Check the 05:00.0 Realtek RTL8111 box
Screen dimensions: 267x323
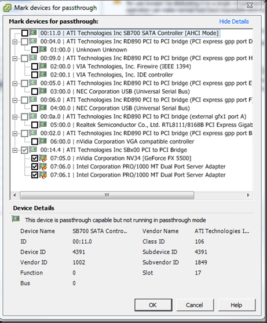click(x=35, y=125)
